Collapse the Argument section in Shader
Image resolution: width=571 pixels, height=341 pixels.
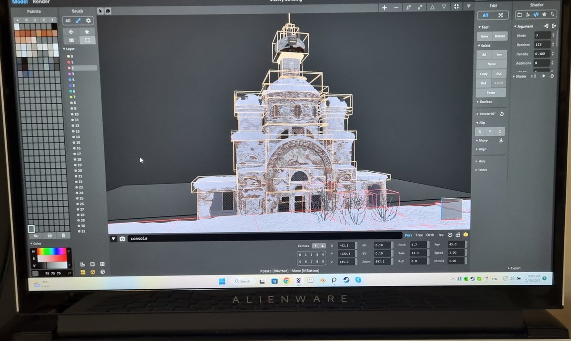pos(524,27)
